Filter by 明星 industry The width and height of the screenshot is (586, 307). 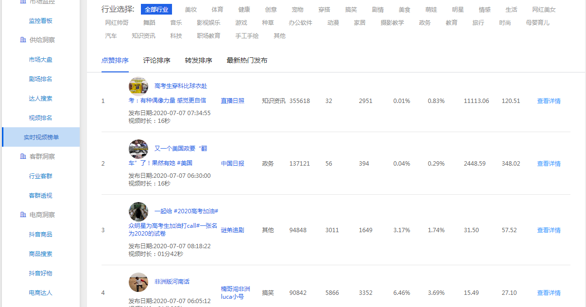458,9
